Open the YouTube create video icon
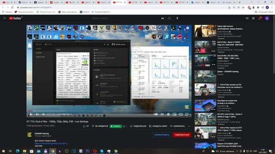Screen dimensions: 275x154 [247, 18]
